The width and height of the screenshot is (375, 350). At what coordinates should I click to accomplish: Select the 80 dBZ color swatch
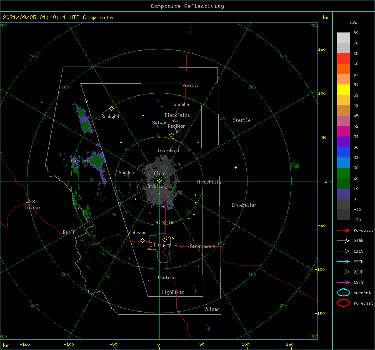[343, 37]
